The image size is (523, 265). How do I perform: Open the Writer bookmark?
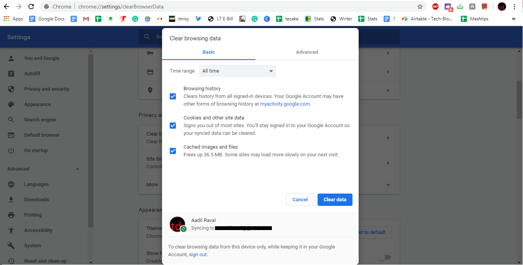point(341,18)
